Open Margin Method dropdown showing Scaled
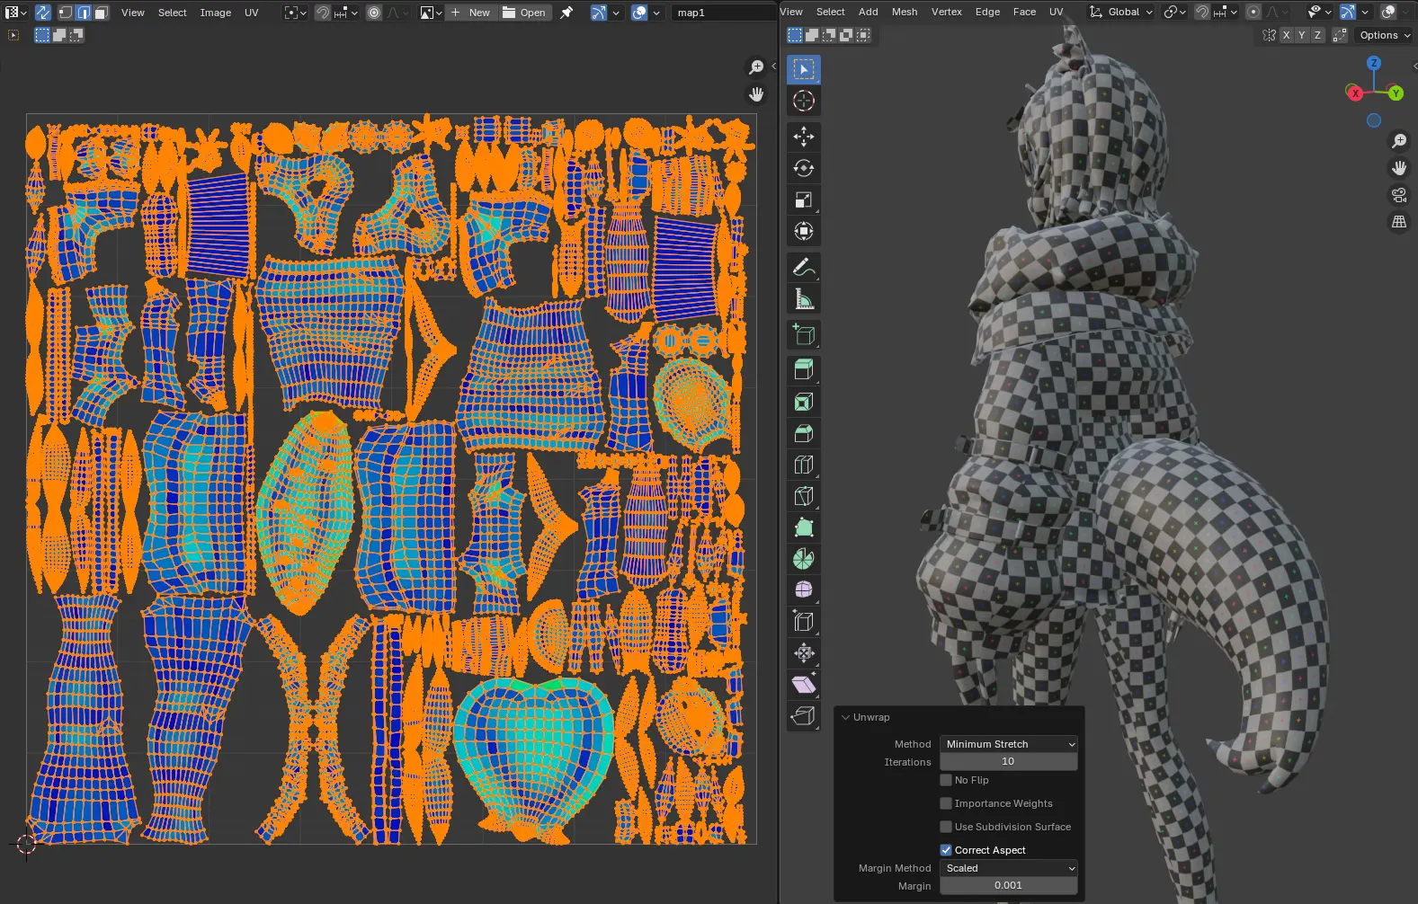This screenshot has width=1418, height=904. [x=1008, y=868]
